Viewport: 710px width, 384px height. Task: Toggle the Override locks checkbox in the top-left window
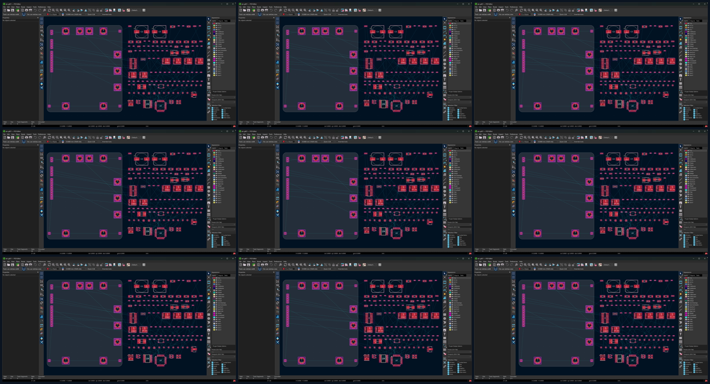(101, 14)
